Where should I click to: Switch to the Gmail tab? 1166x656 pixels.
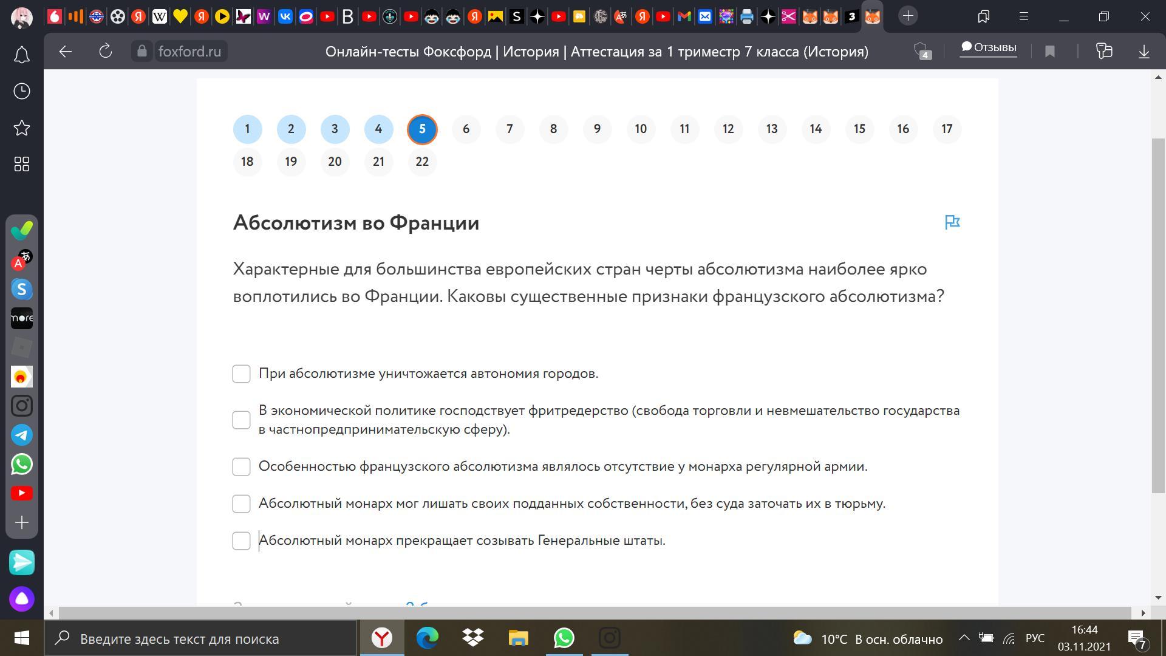(x=684, y=16)
